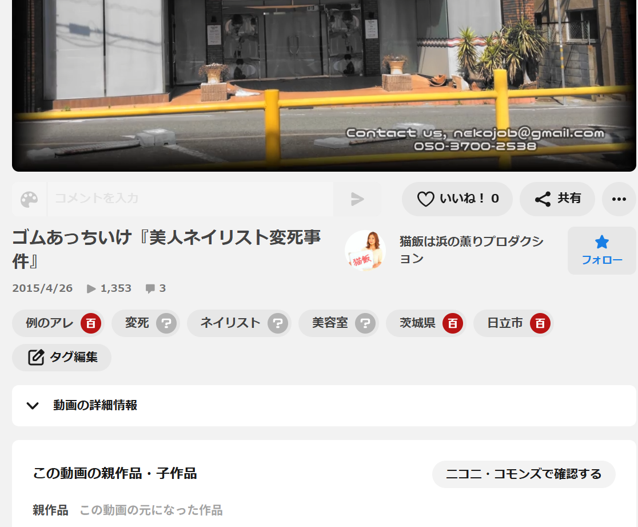638x527 pixels.
Task: Click the gray question icon on ネイリスト tag
Action: coord(278,323)
